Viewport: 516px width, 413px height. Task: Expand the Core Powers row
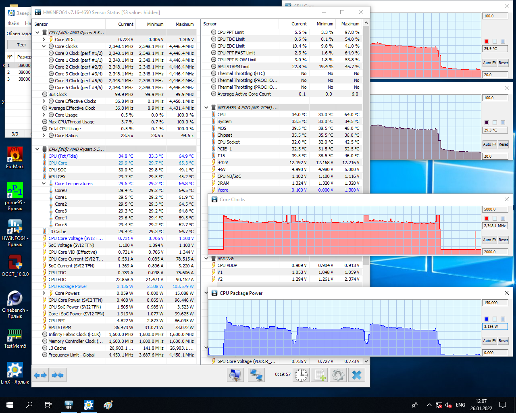point(44,293)
